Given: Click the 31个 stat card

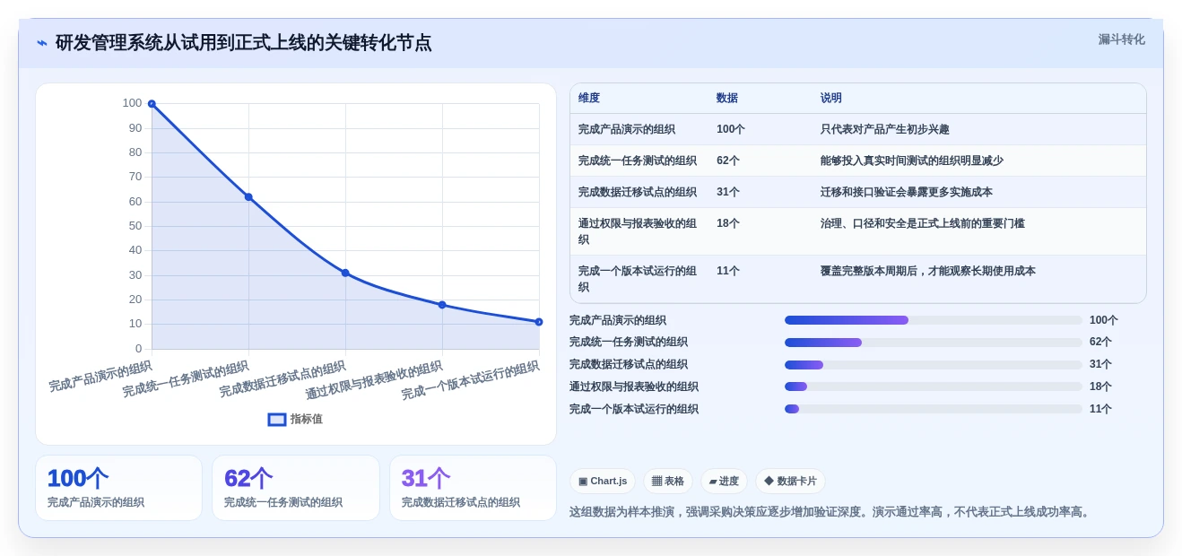Looking at the screenshot, I should (x=473, y=488).
